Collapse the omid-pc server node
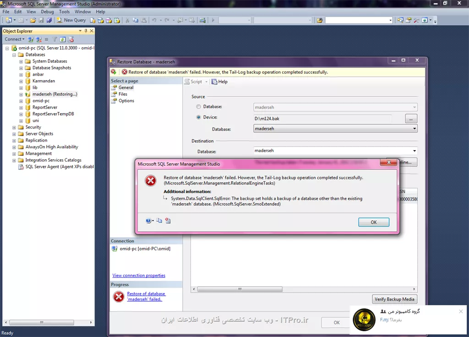Viewport: 469px width, 337px height. (x=7, y=48)
